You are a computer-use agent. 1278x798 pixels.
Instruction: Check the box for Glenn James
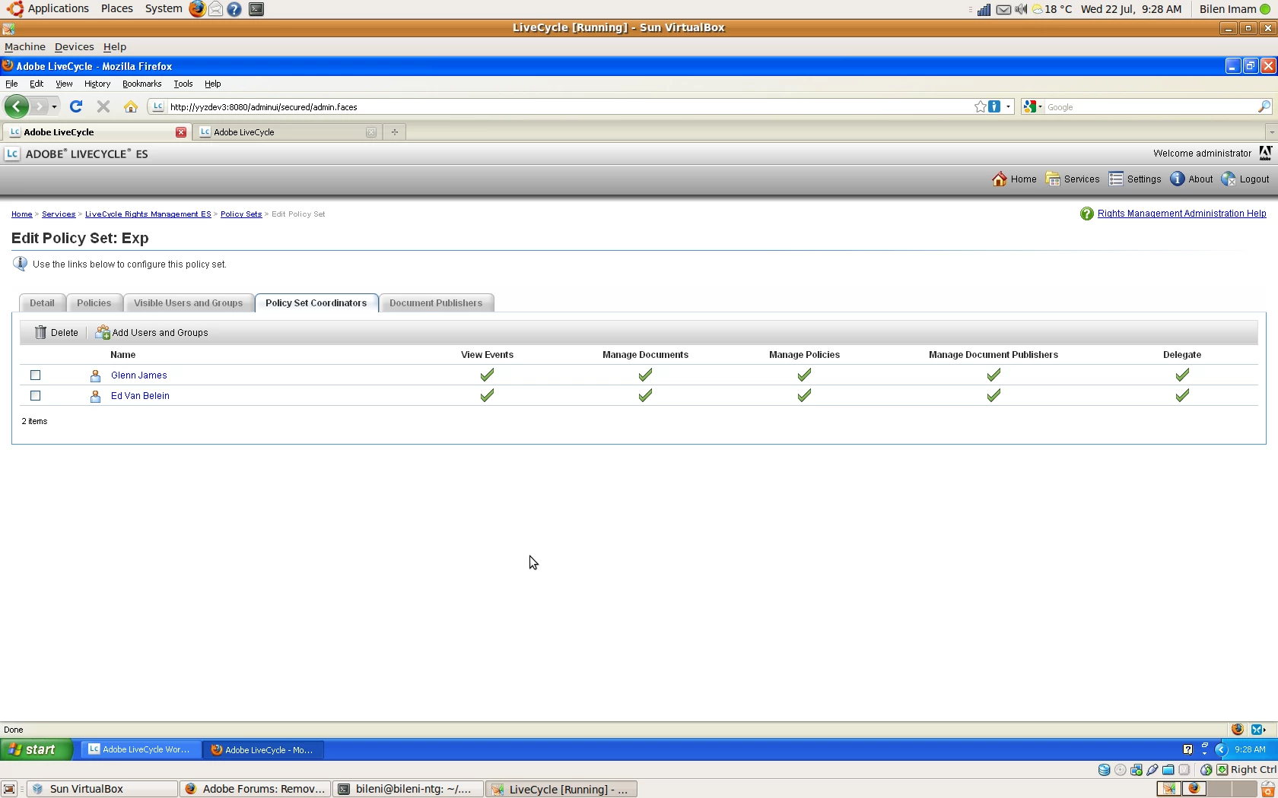coord(35,375)
